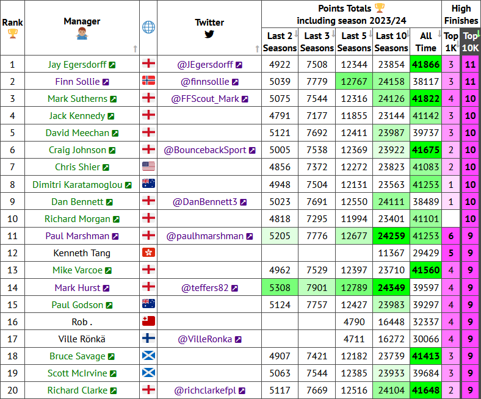The image size is (481, 399).
Task: Click USA flag in Chris Shier row
Action: coord(148,166)
